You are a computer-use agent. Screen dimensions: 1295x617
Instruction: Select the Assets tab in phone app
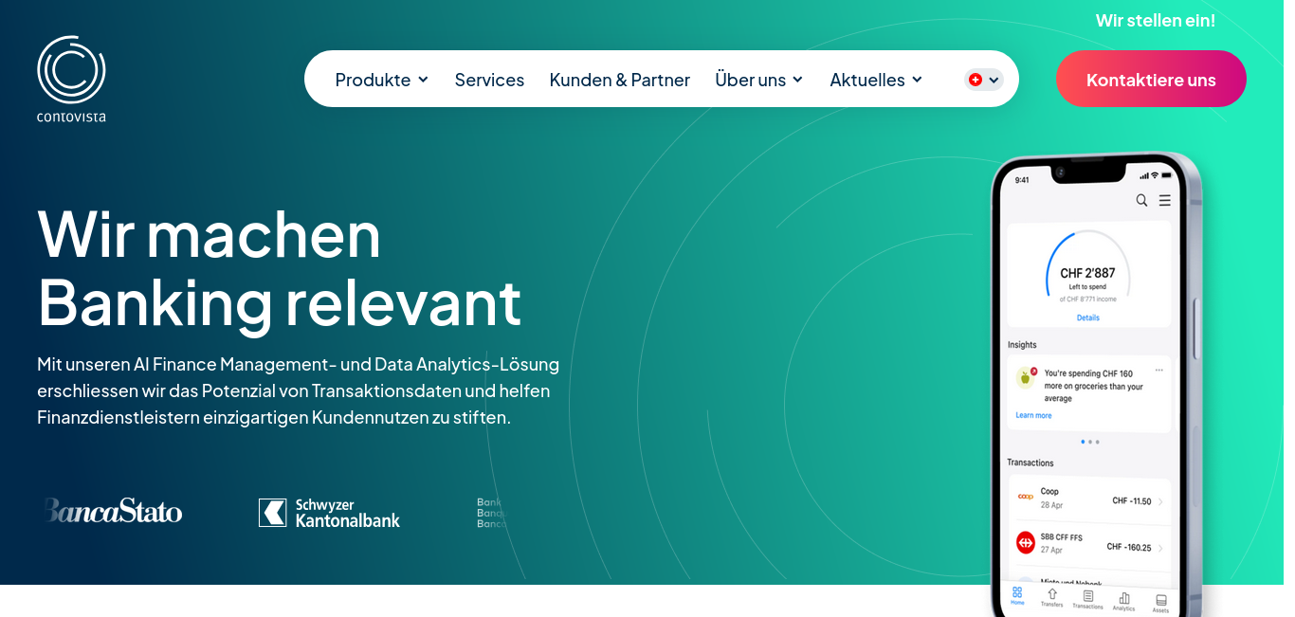tap(1160, 603)
